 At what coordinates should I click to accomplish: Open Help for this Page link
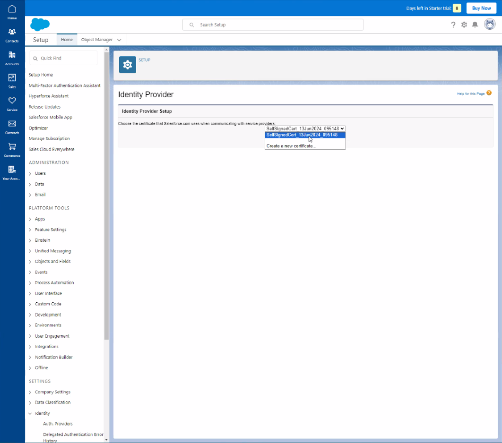(471, 94)
